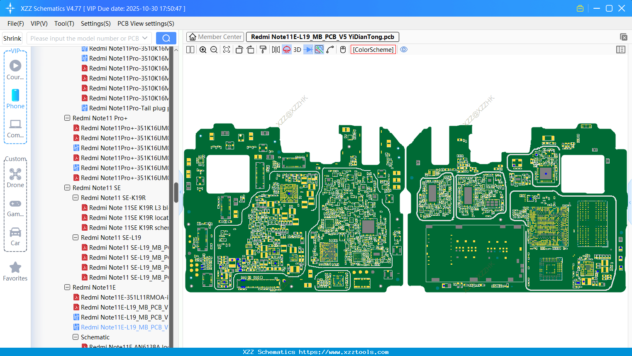Mirror the PCB view horizontally
Viewport: 632px width, 356px height.
click(x=275, y=49)
